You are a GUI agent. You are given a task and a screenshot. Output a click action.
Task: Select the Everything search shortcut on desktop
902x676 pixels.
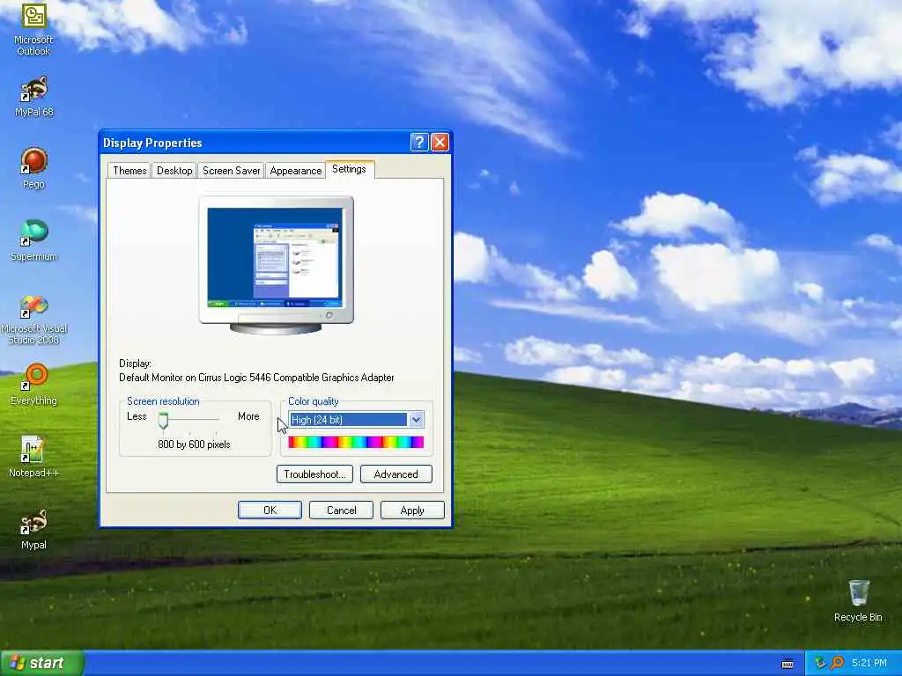point(33,385)
